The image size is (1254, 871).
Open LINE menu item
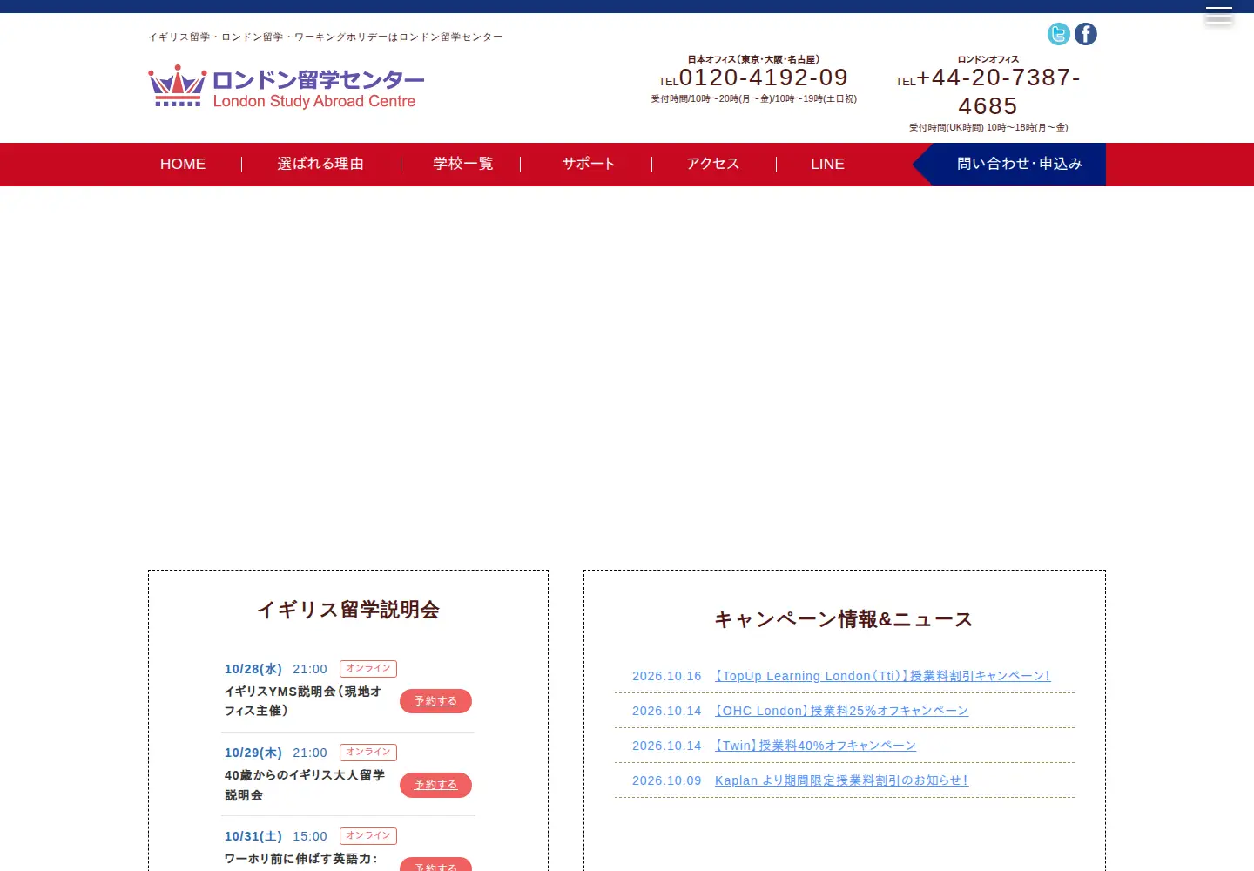827,164
